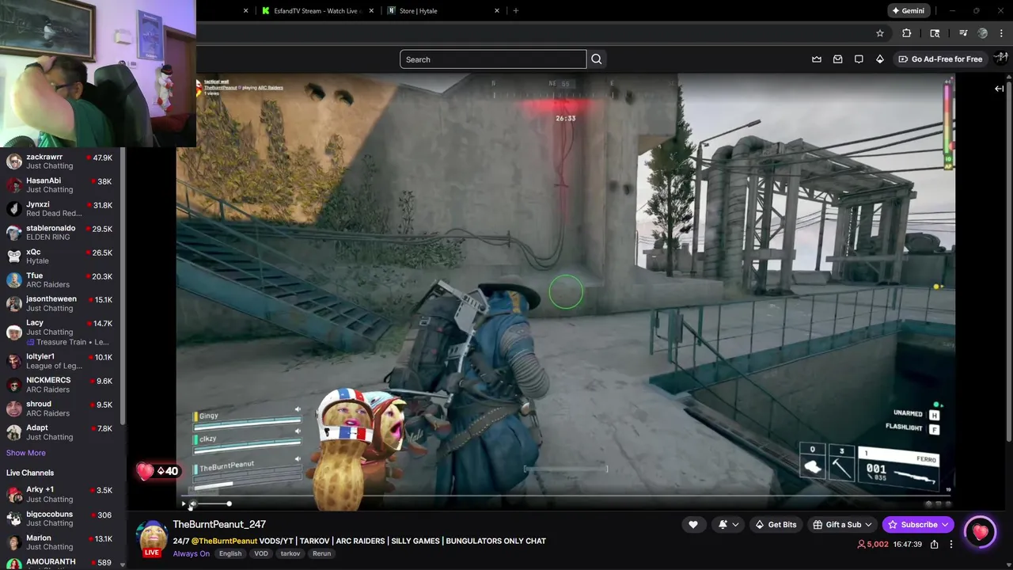Expand recommended list with Show More
This screenshot has width=1013, height=570.
[x=26, y=453]
